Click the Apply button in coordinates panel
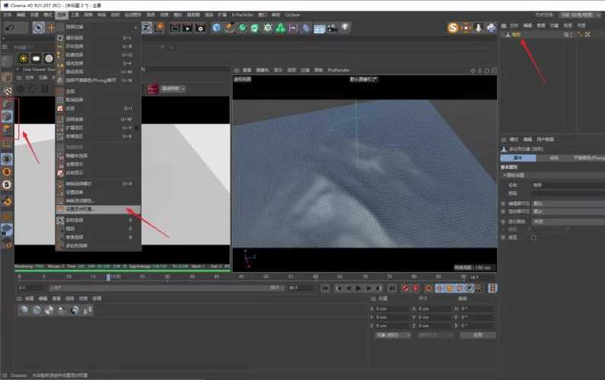Image resolution: width=605 pixels, height=380 pixels. coord(478,335)
